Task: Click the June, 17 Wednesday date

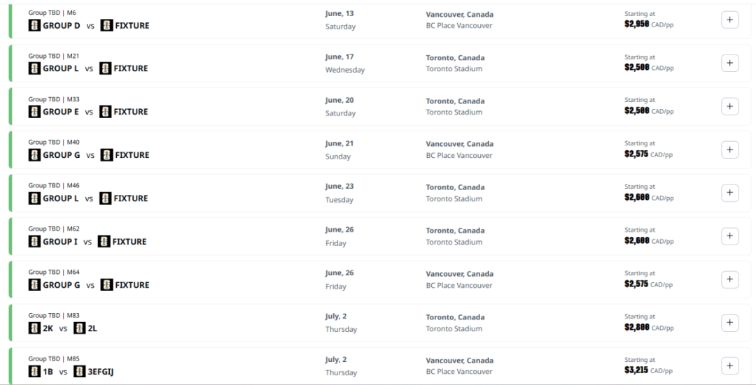Action: click(344, 63)
